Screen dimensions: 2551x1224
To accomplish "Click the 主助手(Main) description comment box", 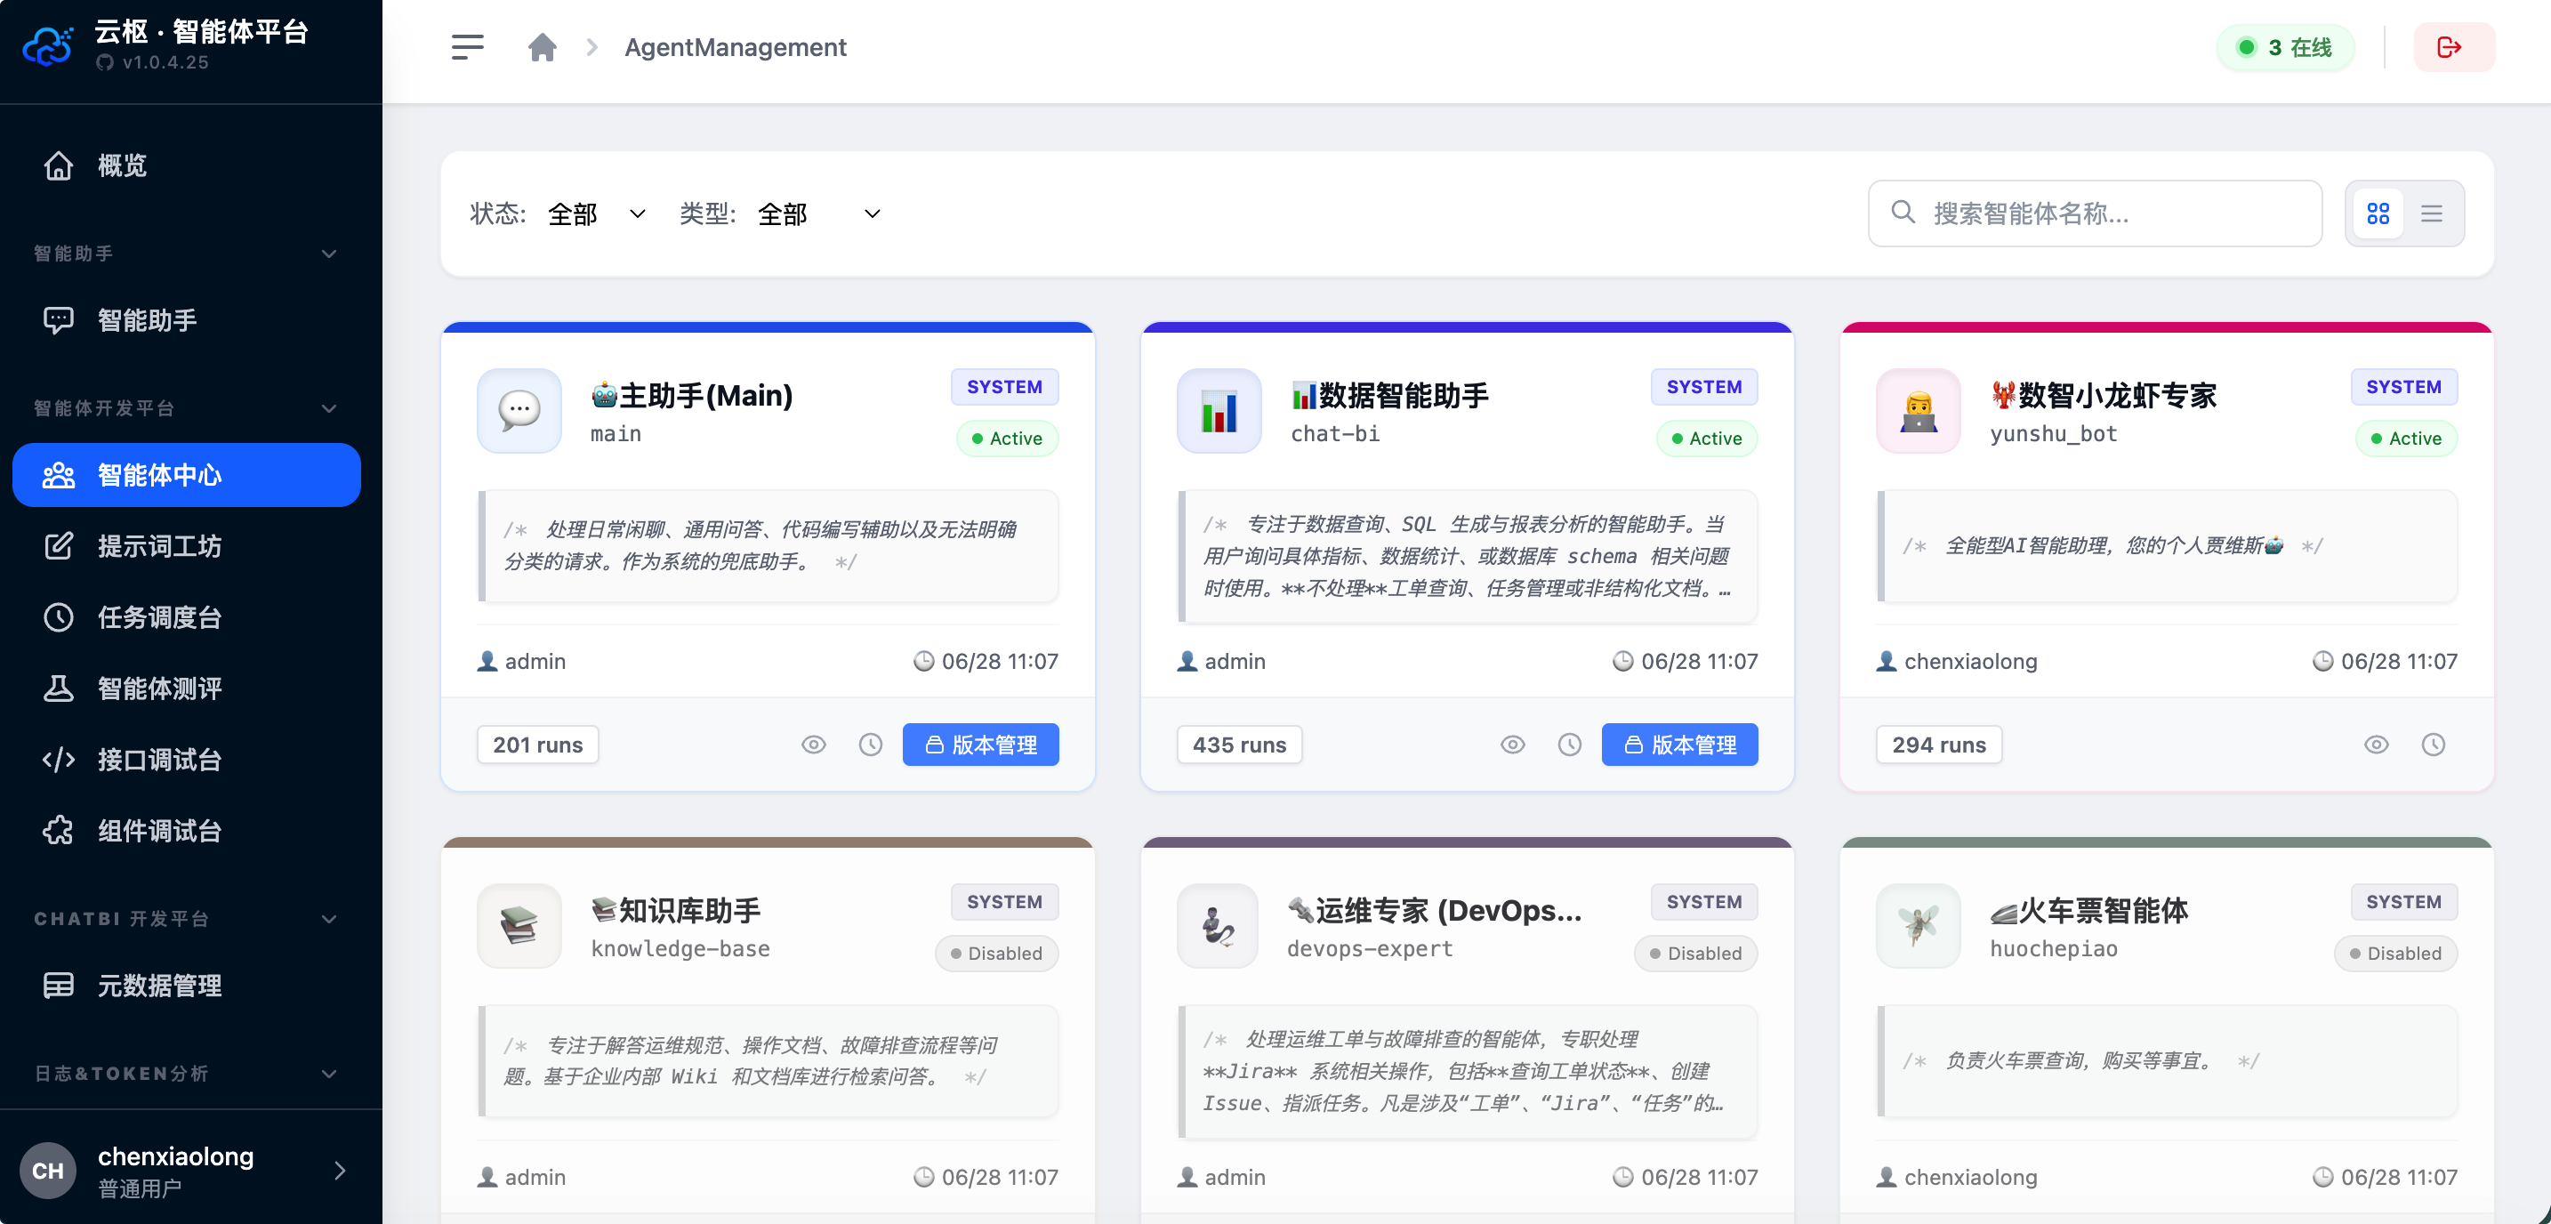I will click(769, 545).
